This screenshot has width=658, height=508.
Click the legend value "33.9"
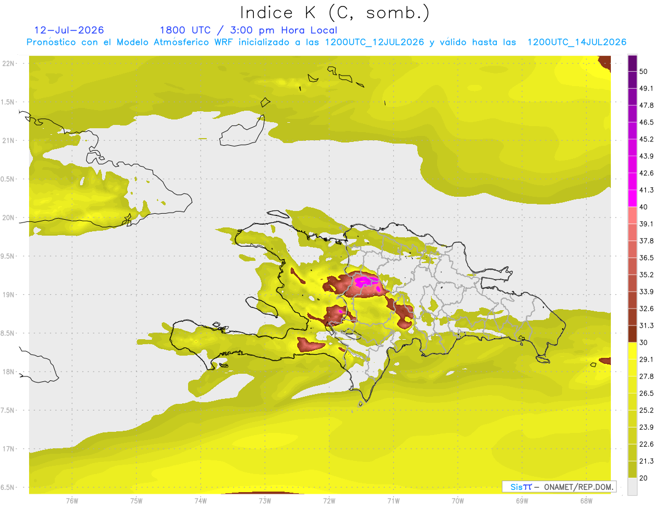point(646,292)
